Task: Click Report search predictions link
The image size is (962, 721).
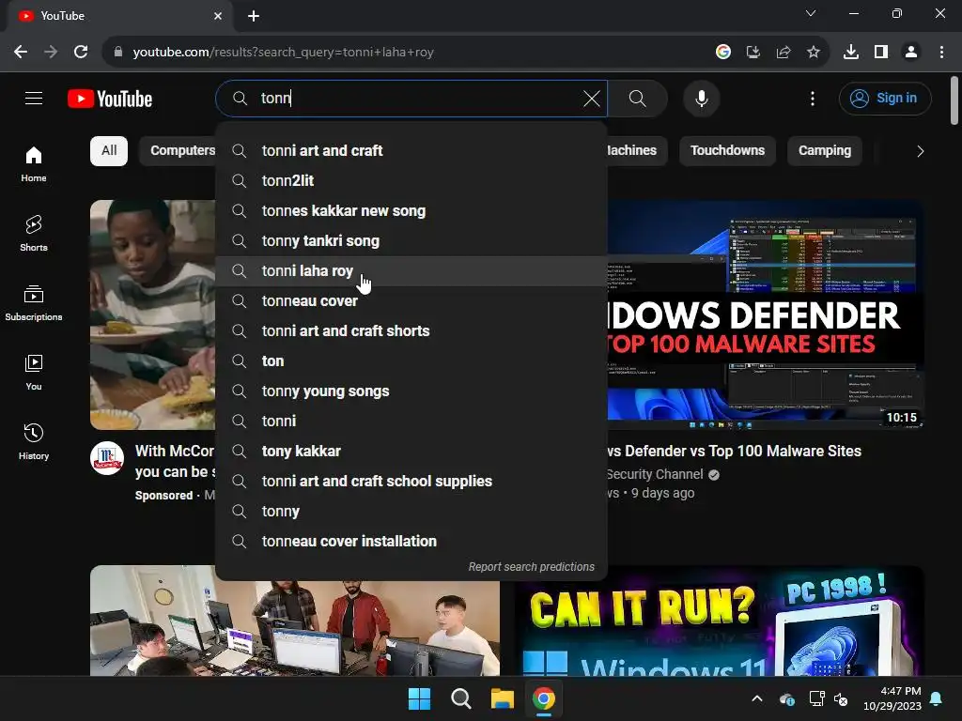Action: [x=532, y=566]
